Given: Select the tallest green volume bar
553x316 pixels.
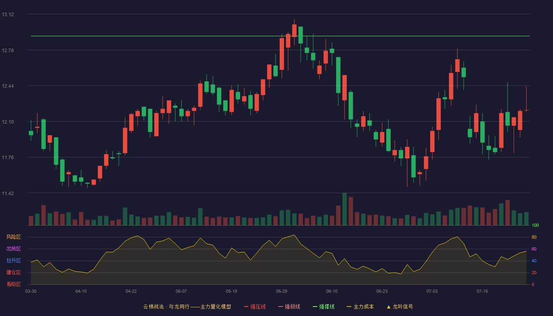Looking at the screenshot, I should click(344, 209).
